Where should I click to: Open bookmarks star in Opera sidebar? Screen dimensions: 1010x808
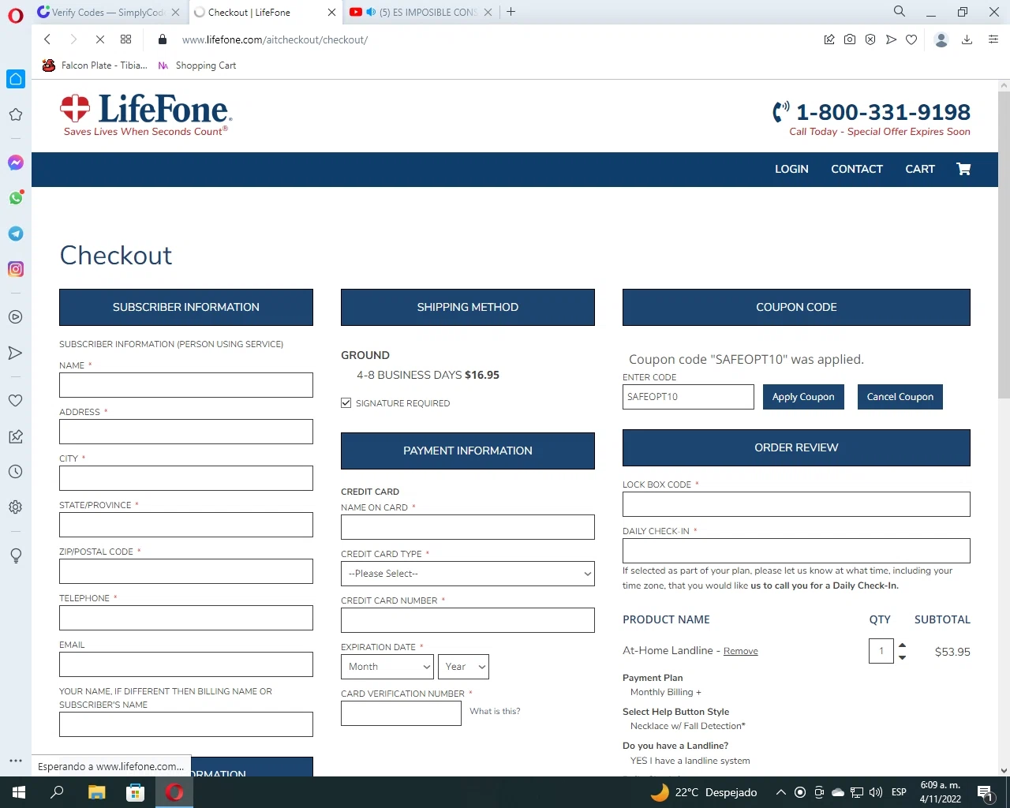(16, 115)
